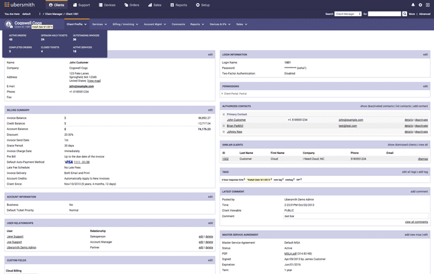
Task: Open the Sales module in top bar
Action: coord(154,5)
